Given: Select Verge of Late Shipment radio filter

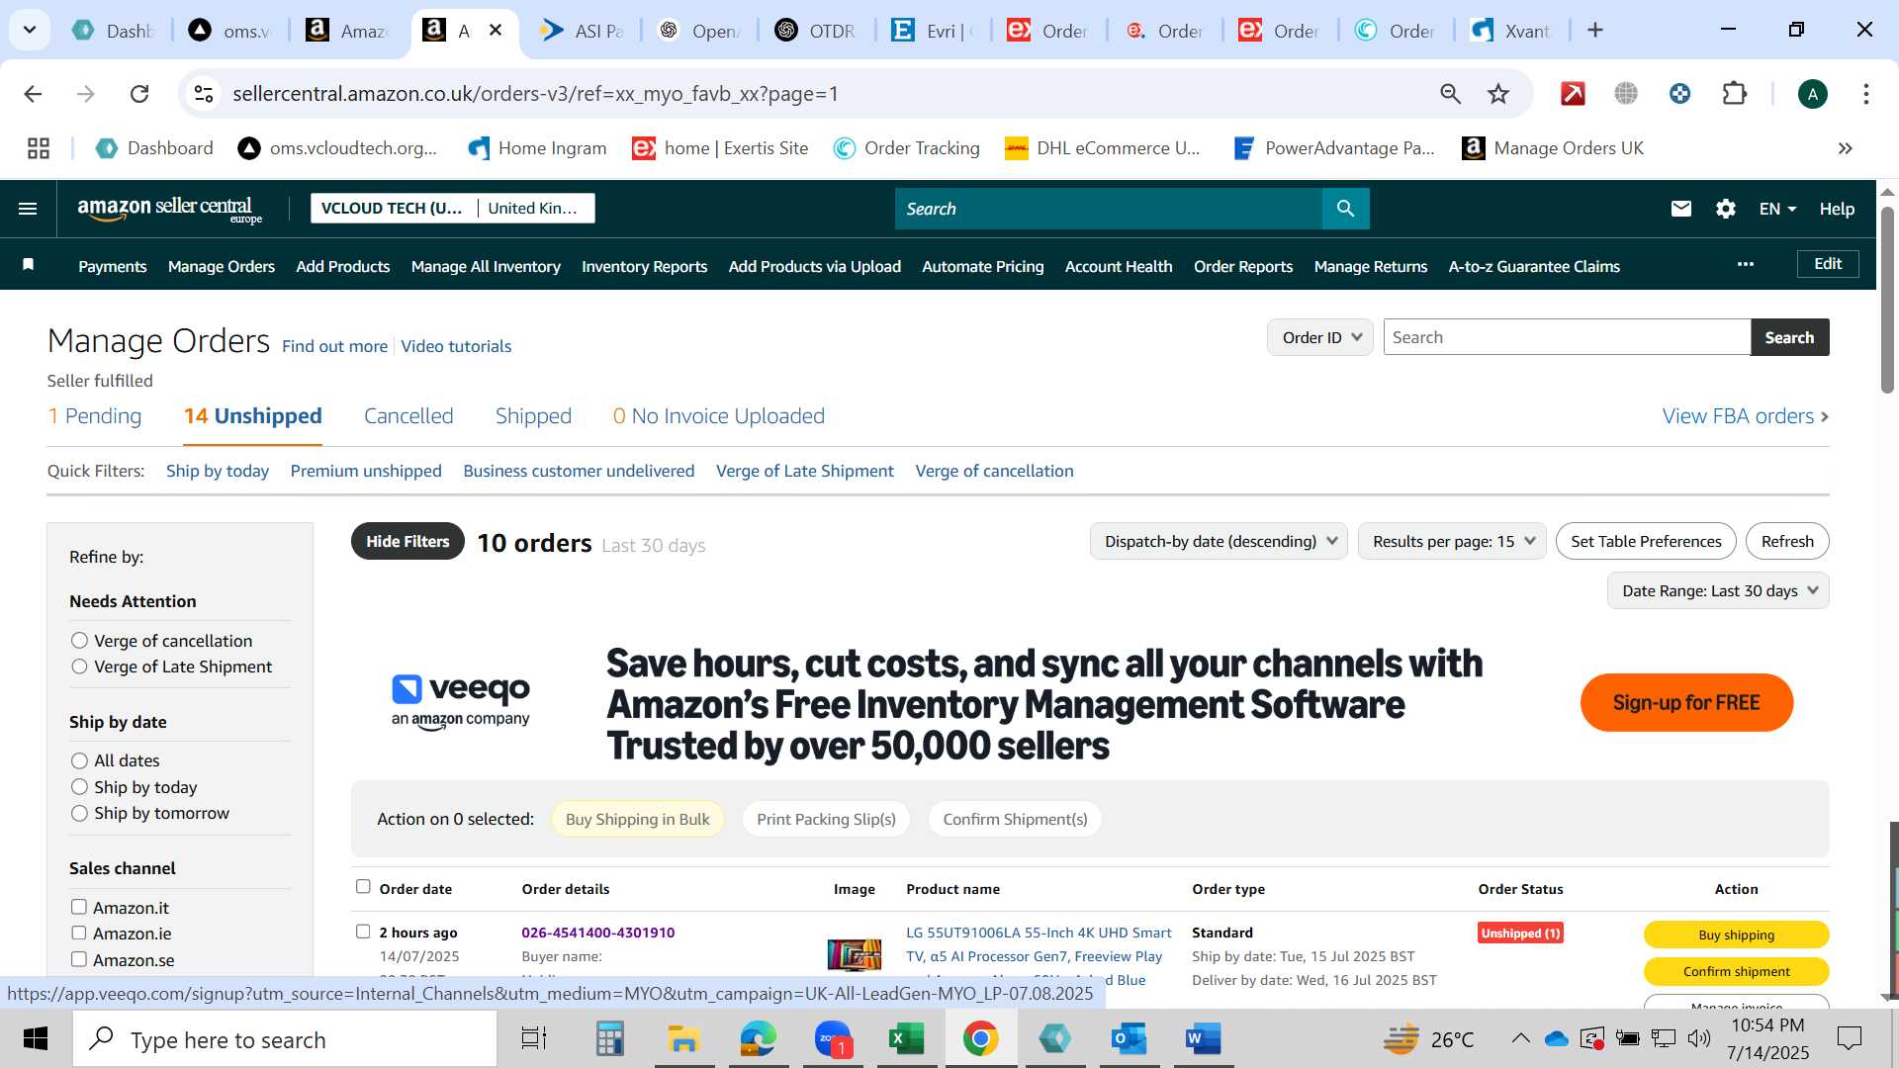Looking at the screenshot, I should [79, 667].
